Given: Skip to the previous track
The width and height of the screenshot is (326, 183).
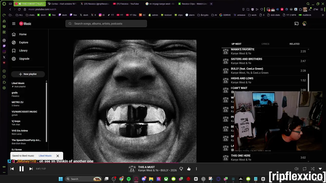Looking at the screenshot, I should (12, 169).
